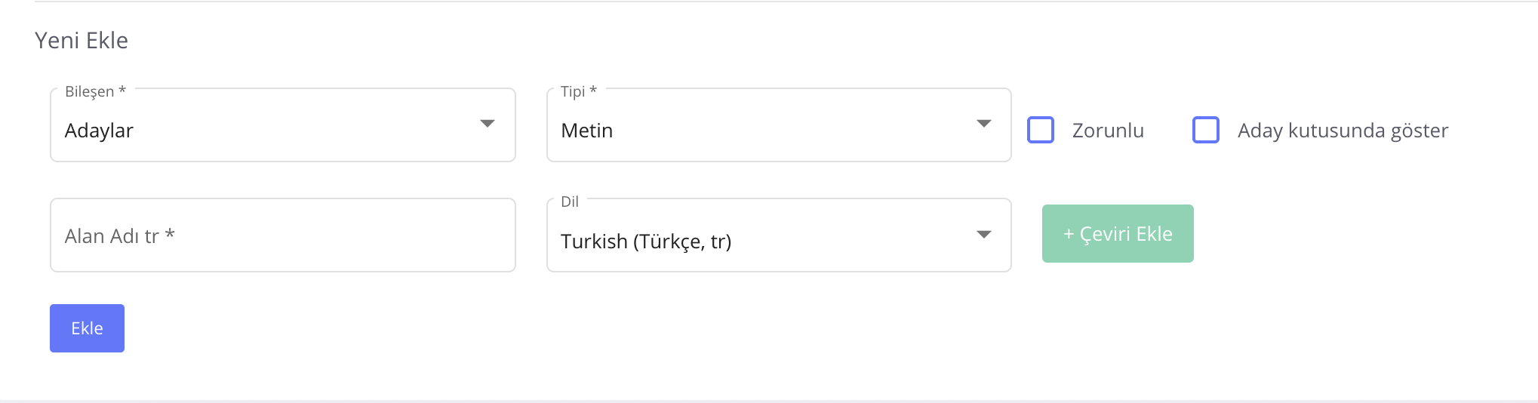Click the Bileşen field label

tap(90, 91)
